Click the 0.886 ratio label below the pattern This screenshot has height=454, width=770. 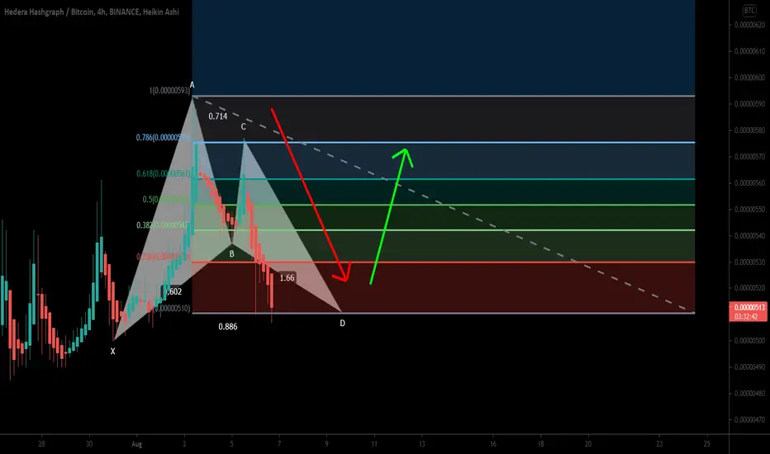coord(228,326)
